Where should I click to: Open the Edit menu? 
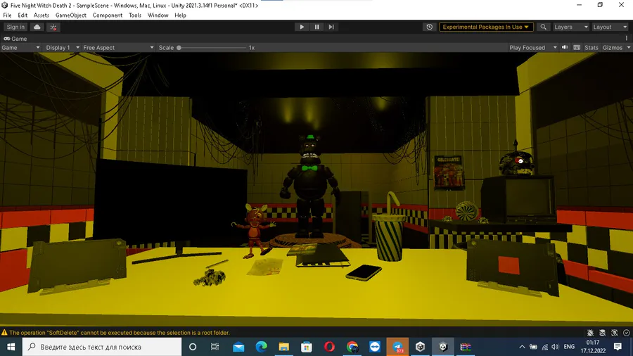23,15
